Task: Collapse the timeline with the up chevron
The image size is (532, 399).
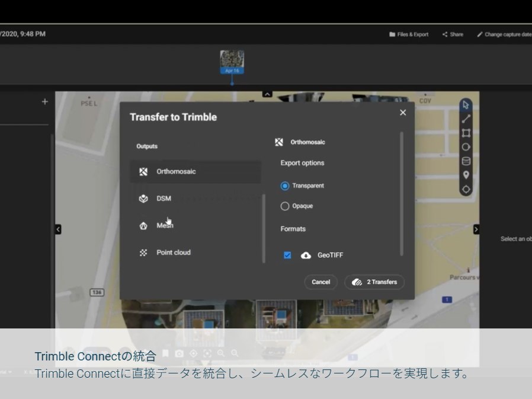Action: (x=267, y=94)
